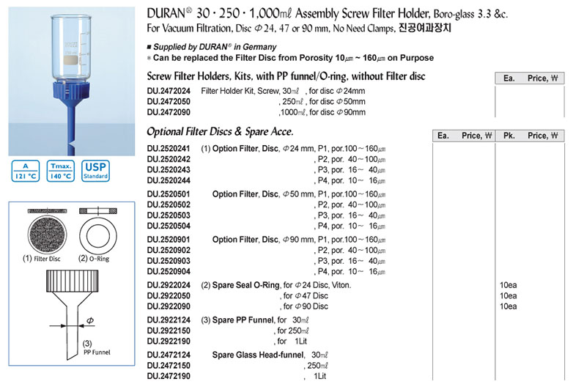The width and height of the screenshot is (573, 387).
Task: Select catalog number DU.2520242
Action: pyautogui.click(x=169, y=159)
